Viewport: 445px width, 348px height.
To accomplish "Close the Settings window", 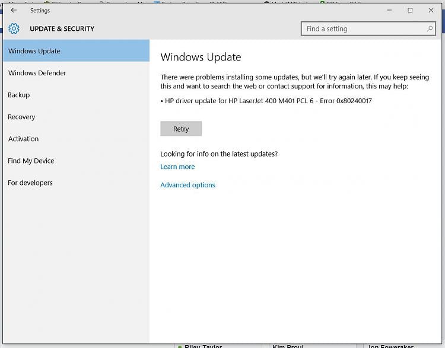I will (431, 10).
